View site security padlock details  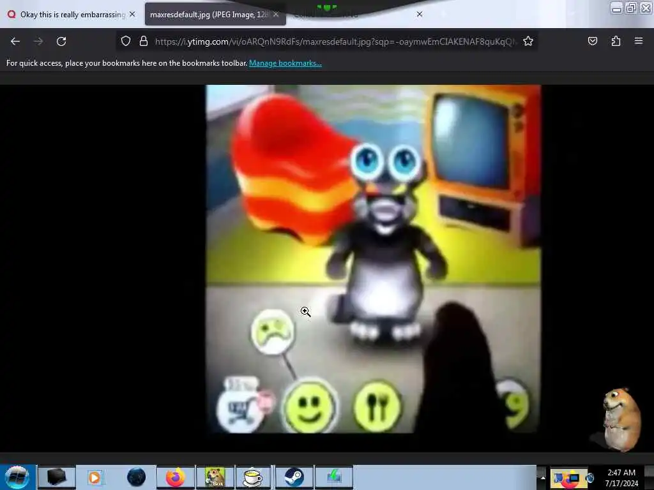point(144,41)
